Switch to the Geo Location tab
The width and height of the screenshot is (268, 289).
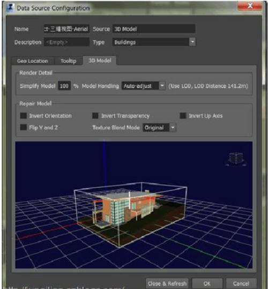click(x=33, y=61)
